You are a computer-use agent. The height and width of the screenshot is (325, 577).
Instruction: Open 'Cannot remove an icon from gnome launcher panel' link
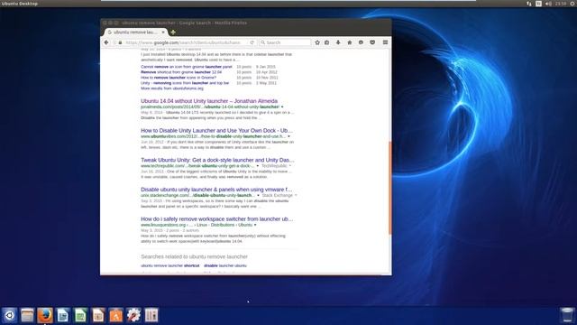tap(187, 67)
